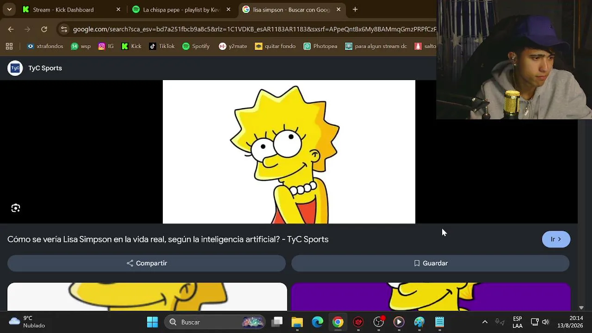Show hidden system tray icons
Viewport: 592px width, 333px height.
pyautogui.click(x=485, y=322)
